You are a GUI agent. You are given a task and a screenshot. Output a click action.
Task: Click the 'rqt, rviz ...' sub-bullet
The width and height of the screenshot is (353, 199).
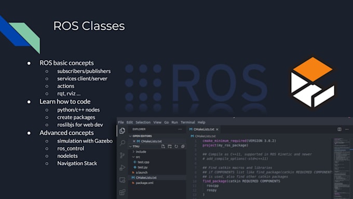pyautogui.click(x=69, y=94)
